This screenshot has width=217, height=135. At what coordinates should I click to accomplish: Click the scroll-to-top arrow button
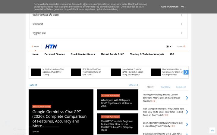tap(212, 130)
